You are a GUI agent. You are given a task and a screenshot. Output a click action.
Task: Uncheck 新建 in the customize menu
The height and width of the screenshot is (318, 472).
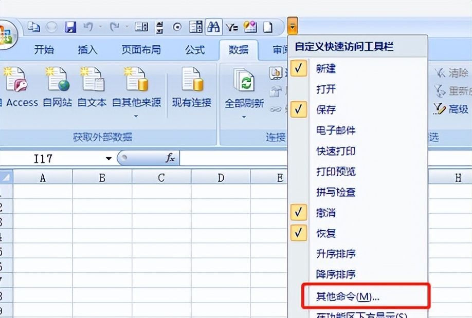tap(298, 67)
